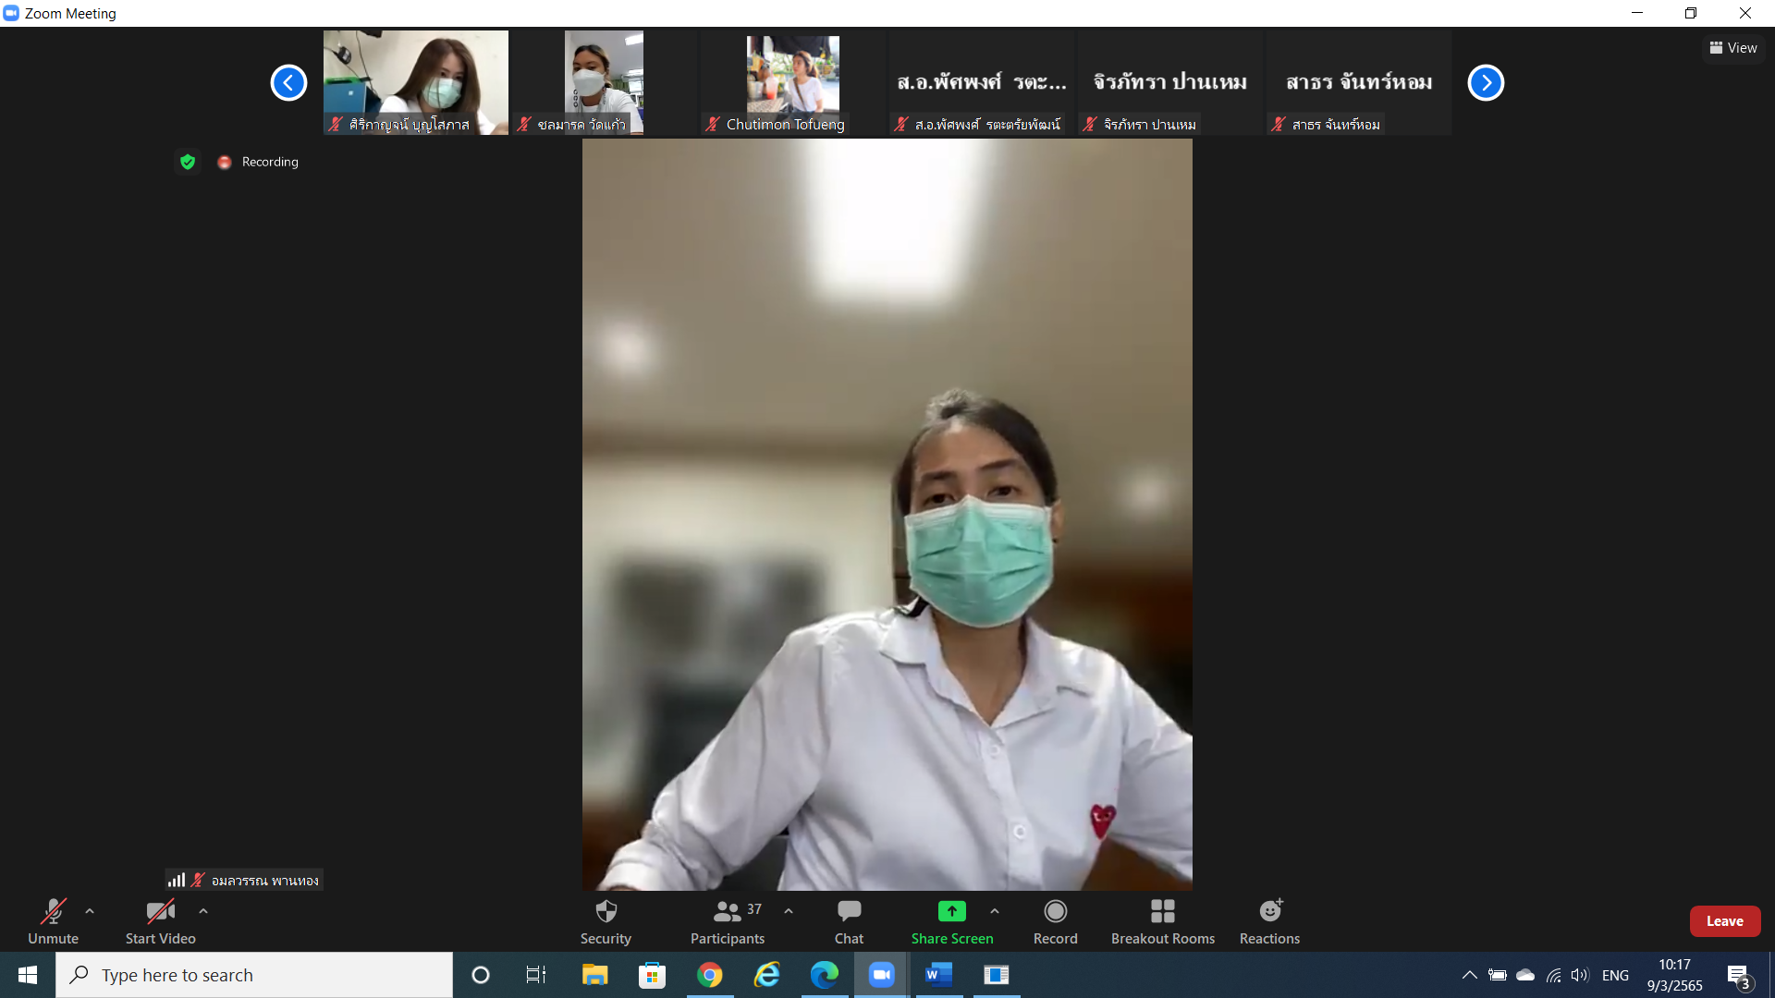Screen dimensions: 1775x998
Task: Select ชลมารค วัดแก้ว video thumbnail
Action: coord(605,82)
